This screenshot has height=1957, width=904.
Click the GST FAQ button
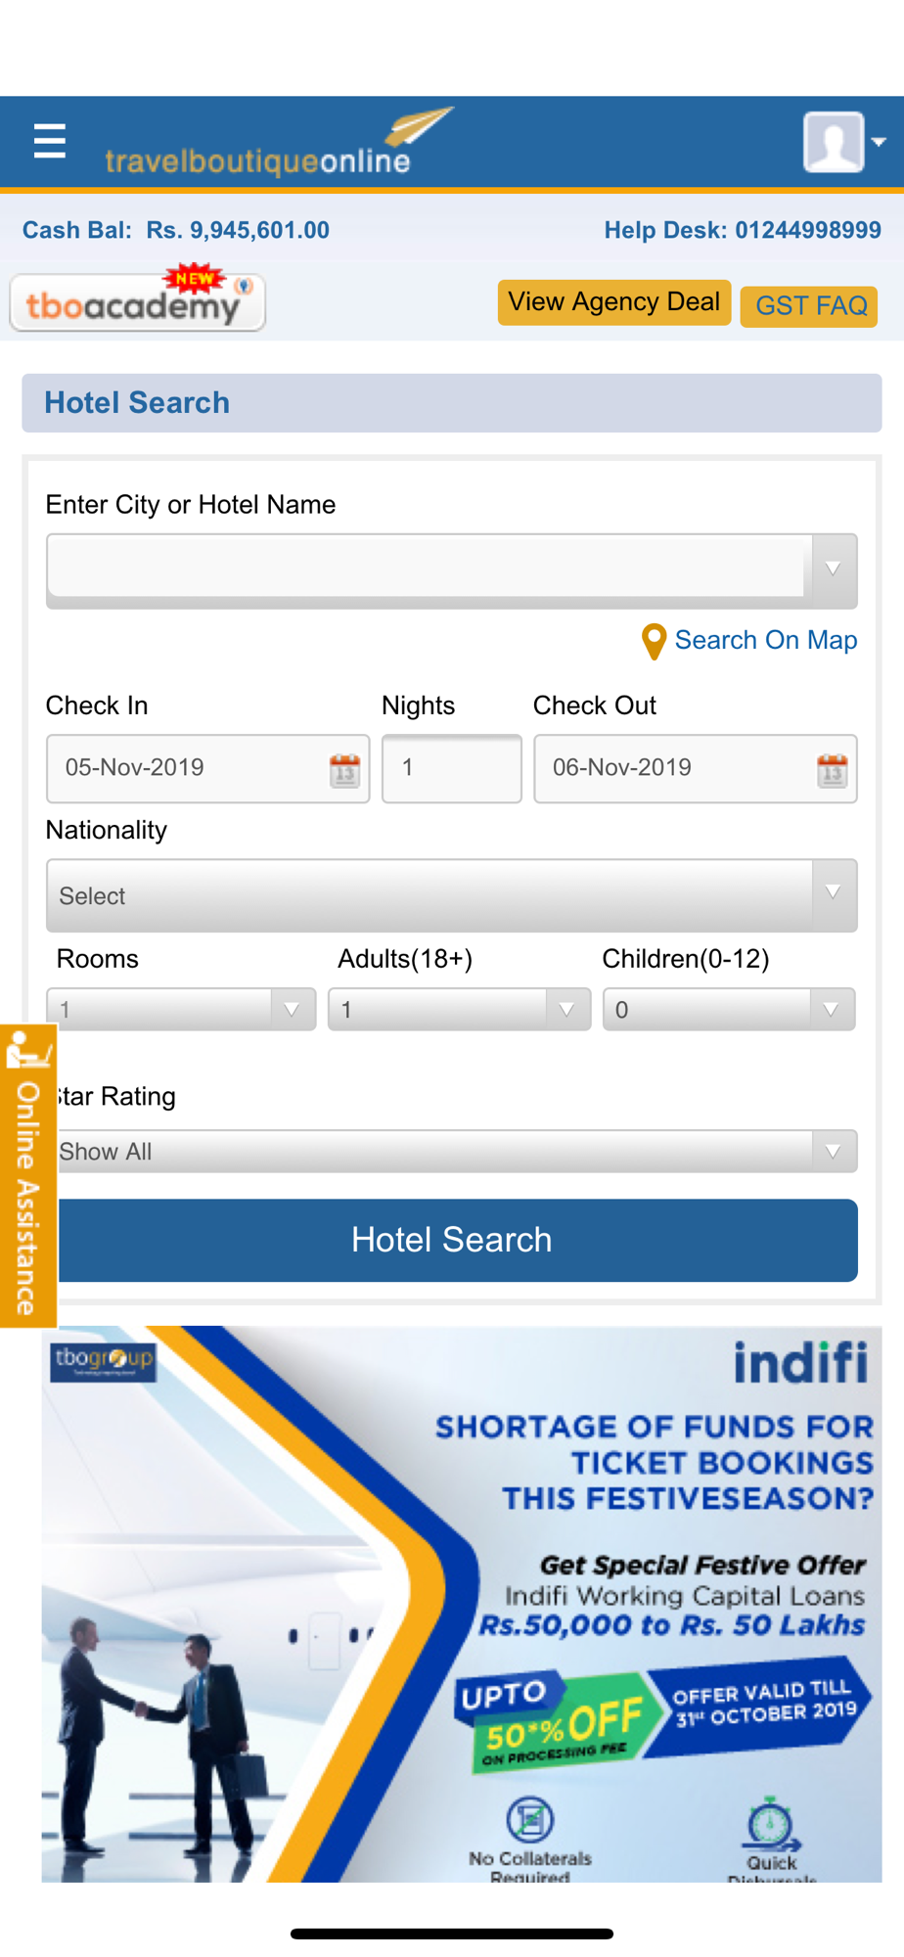pos(810,306)
